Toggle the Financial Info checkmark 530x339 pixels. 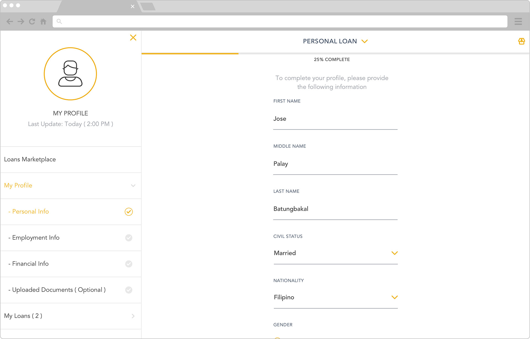coord(129,264)
